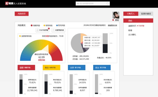
Task: Click the 负面占比 46.03% text
Action: point(104,58)
